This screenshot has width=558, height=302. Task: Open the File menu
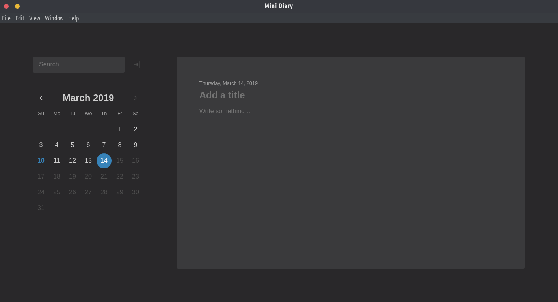click(x=6, y=18)
